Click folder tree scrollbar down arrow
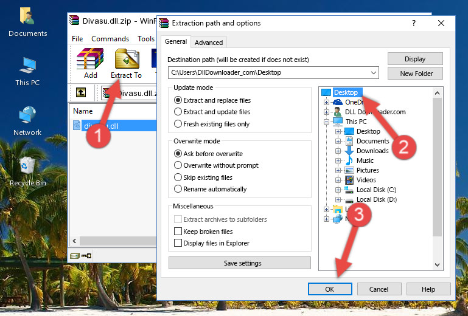The image size is (468, 316). 437,264
